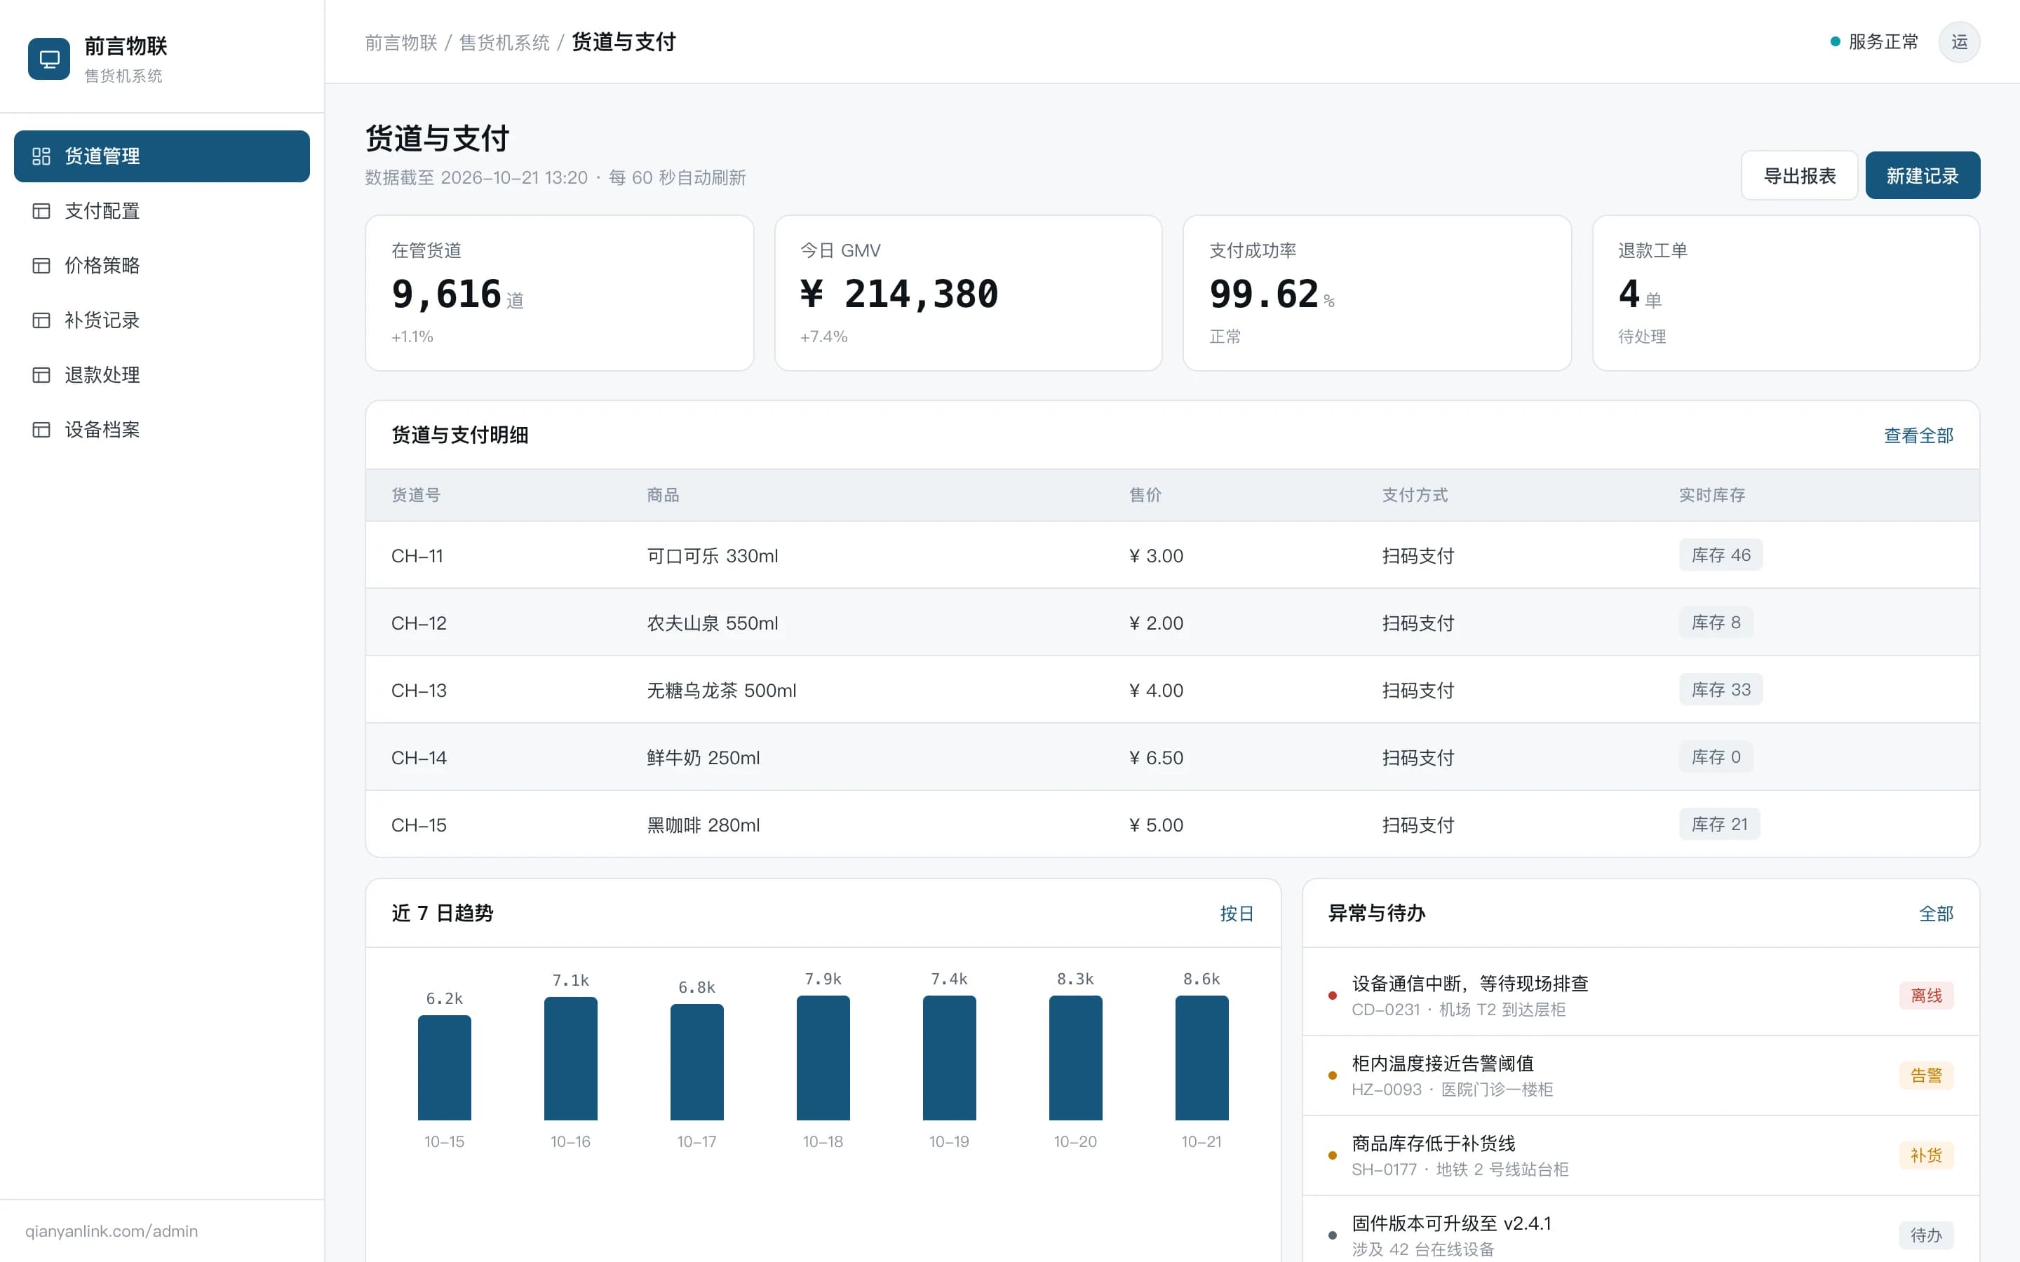Click the CH-11 row cell
This screenshot has width=2020, height=1262.
click(417, 556)
